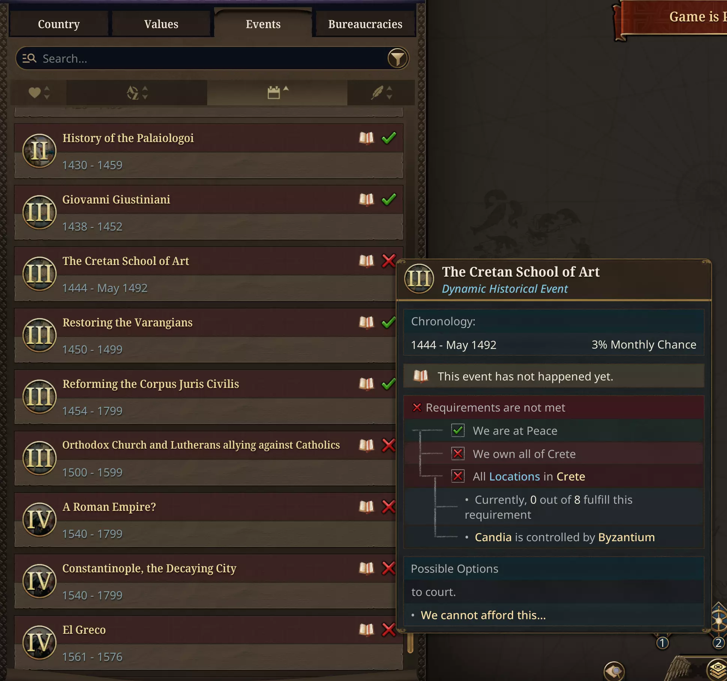Toggle the We own all of Crete checkbox
The height and width of the screenshot is (681, 727).
458,454
